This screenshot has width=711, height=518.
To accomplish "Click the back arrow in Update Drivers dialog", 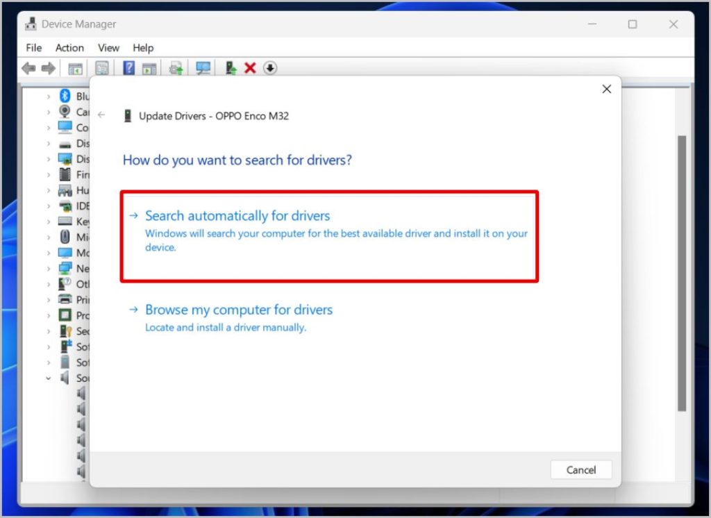I will 101,115.
